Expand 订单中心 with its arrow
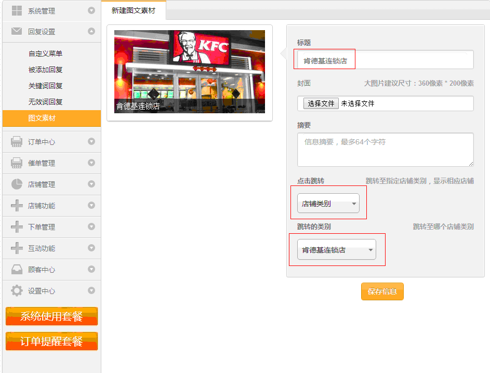This screenshot has height=373, width=490. click(x=91, y=141)
